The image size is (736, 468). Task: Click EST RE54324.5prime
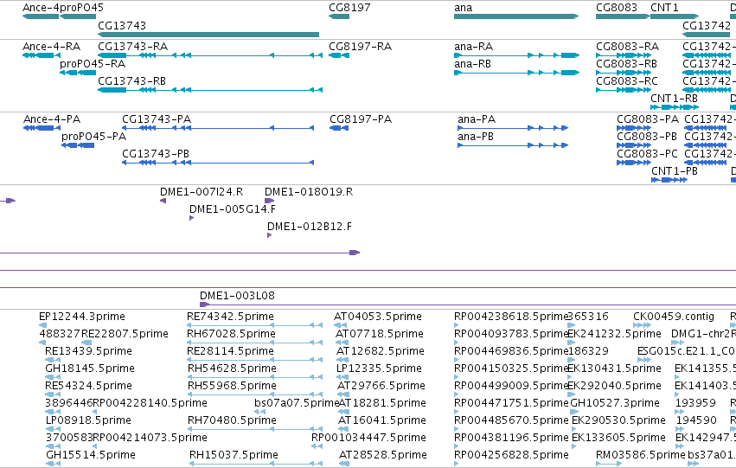(53, 394)
